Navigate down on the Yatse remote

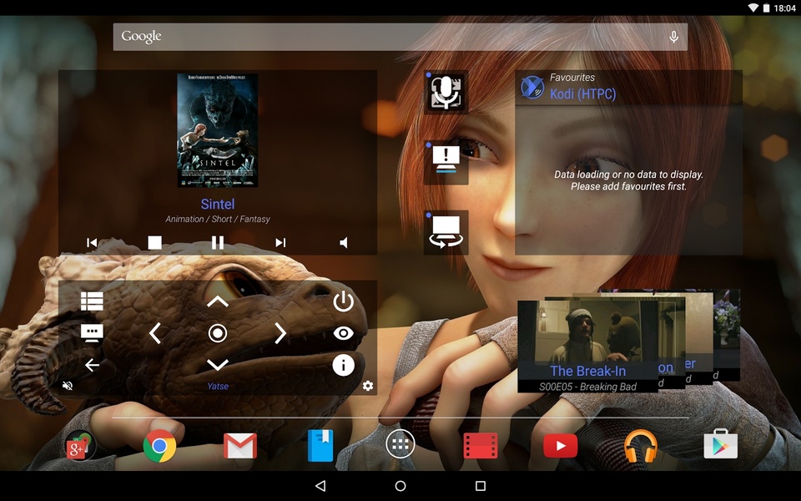218,365
